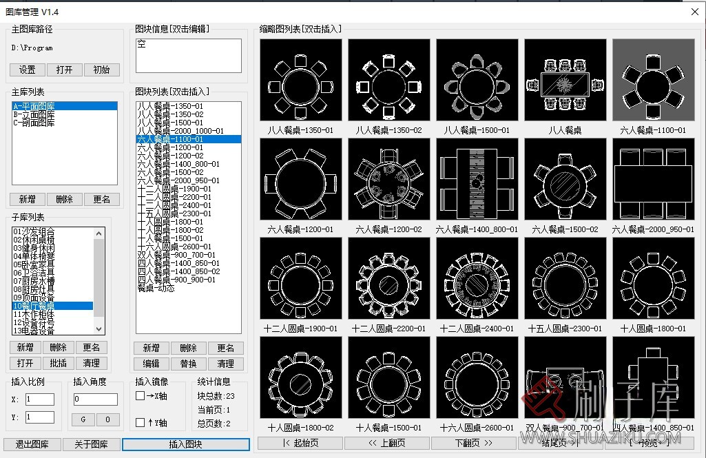Open the 六人餐桌-1100-01 thumbnail
This screenshot has width=706, height=458.
click(653, 80)
